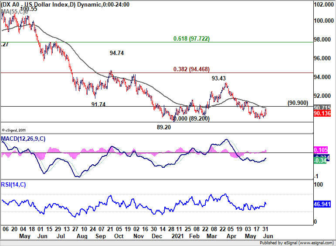The image size is (336, 246).
Task: Click the 93.43 peak annotation
Action: pos(219,78)
